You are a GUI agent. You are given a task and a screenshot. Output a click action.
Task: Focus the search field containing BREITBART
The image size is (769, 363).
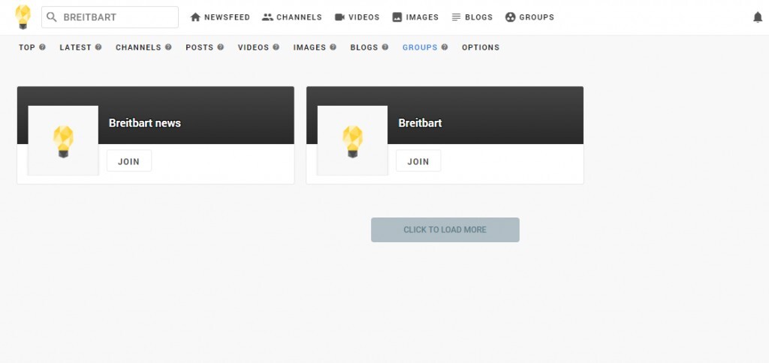click(x=116, y=17)
